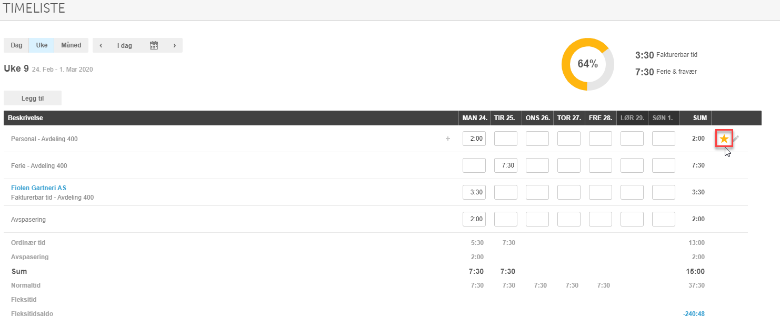Click the 3:30 Fakturerbar tid legend entry
The height and width of the screenshot is (325, 780).
point(666,55)
